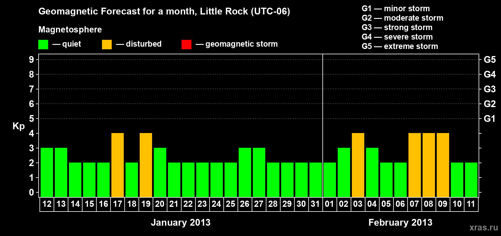Click the 'G4 — severe storm' legend line
The width and height of the screenshot is (501, 236).
[x=397, y=37]
